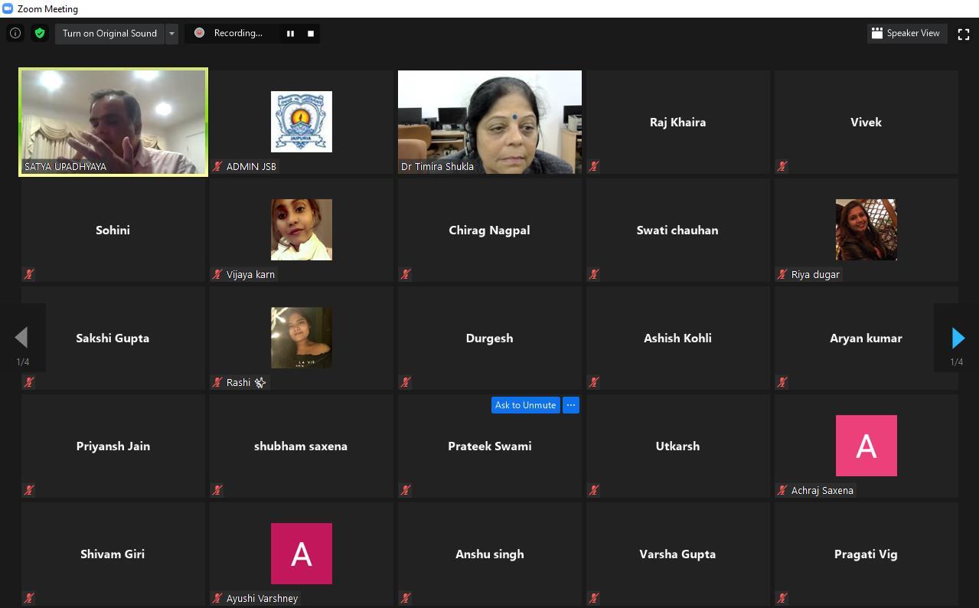This screenshot has height=608, width=979.
Task: Pause the meeting recording
Action: [x=290, y=34]
